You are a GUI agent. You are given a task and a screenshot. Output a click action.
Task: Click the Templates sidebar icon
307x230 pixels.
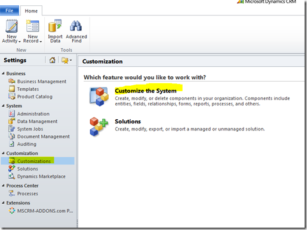click(x=12, y=89)
